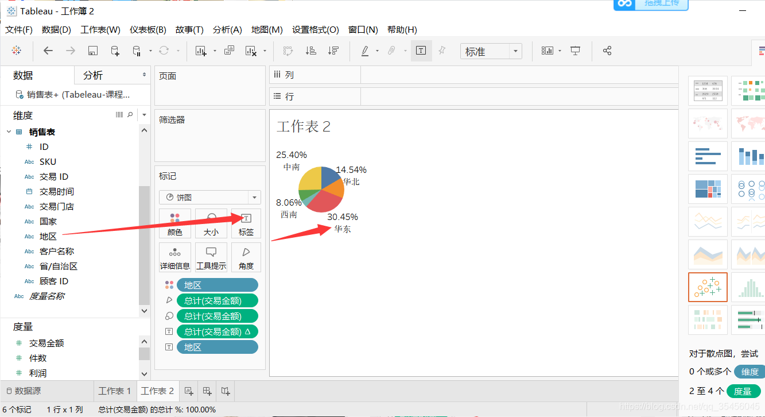Open the 分析(A) menu

point(227,29)
